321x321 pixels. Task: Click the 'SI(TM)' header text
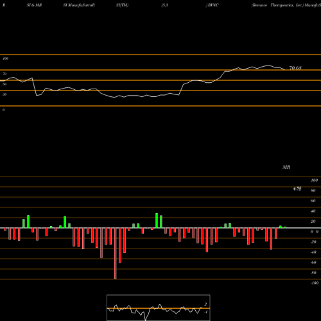coord(122,5)
